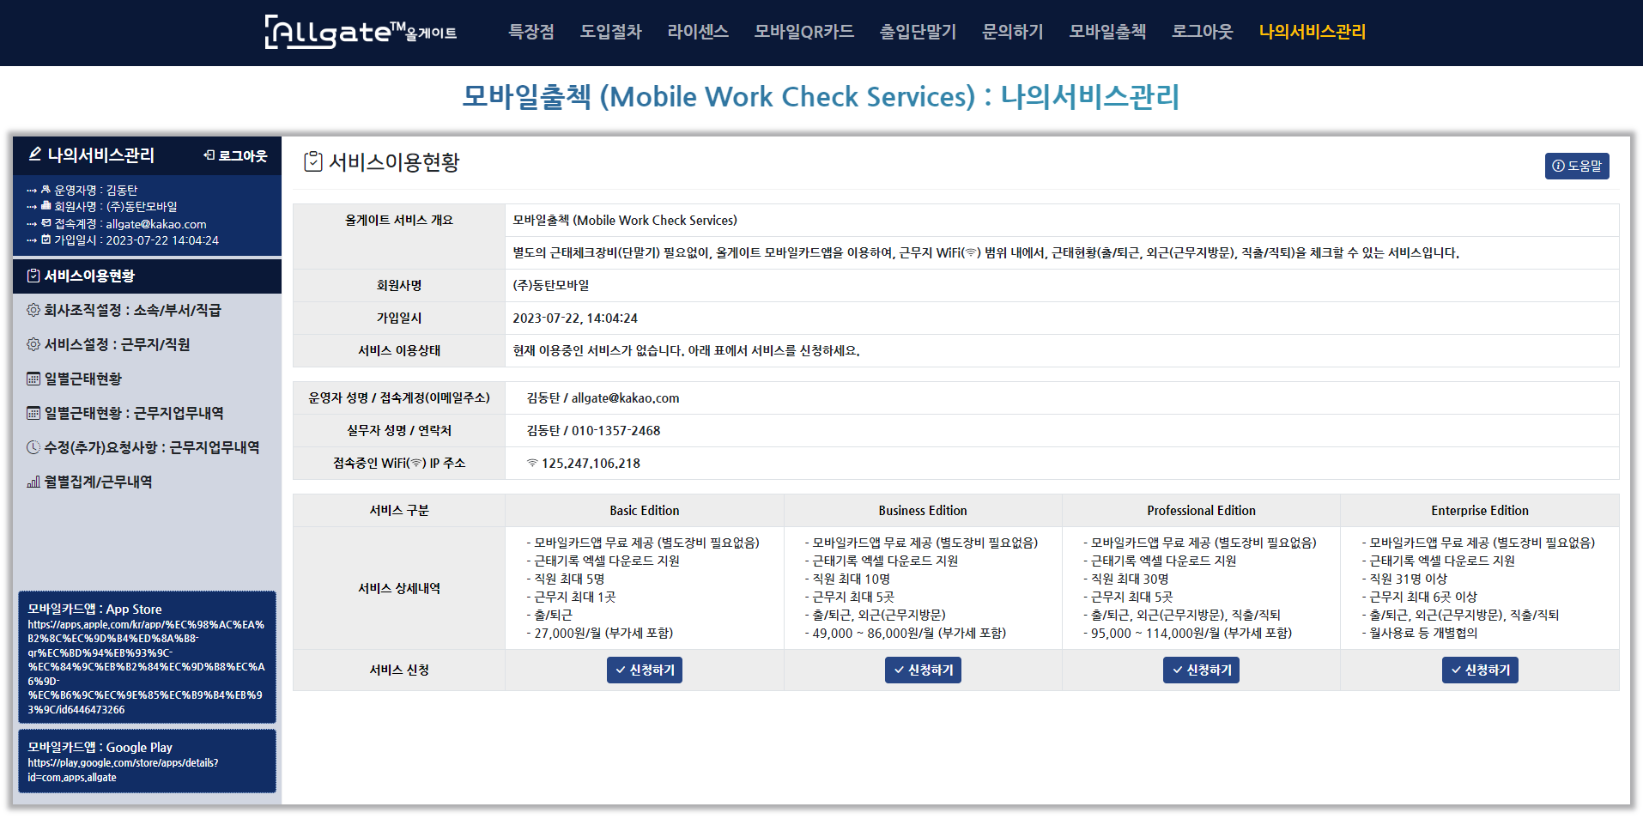
Task: Open the App Store mobile card app link
Action: click(147, 658)
